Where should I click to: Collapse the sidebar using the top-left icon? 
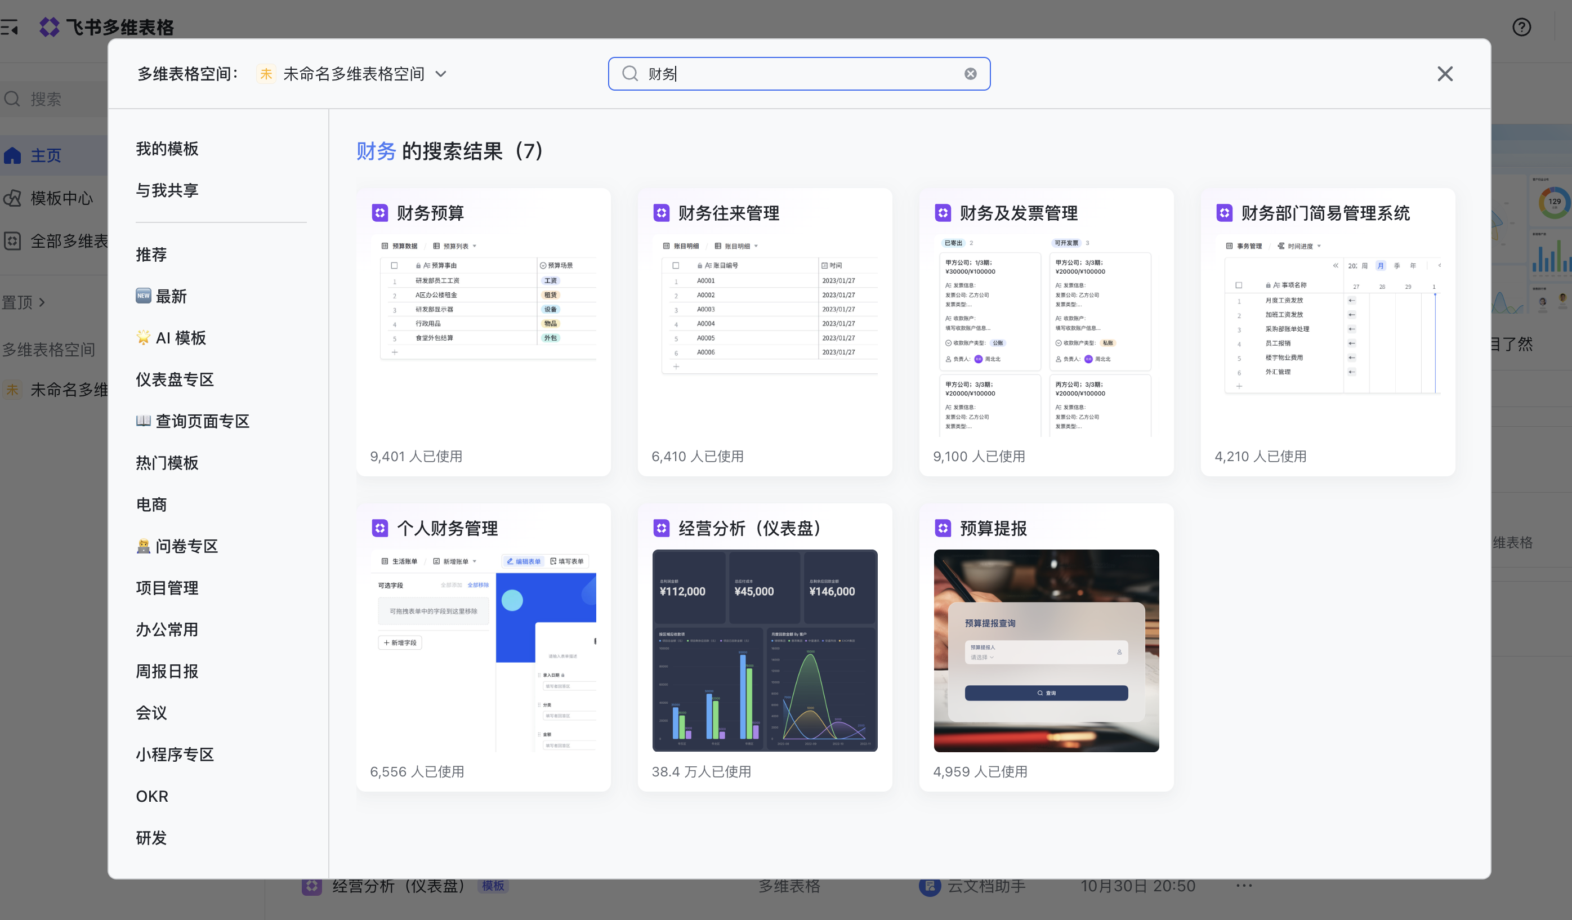10,26
